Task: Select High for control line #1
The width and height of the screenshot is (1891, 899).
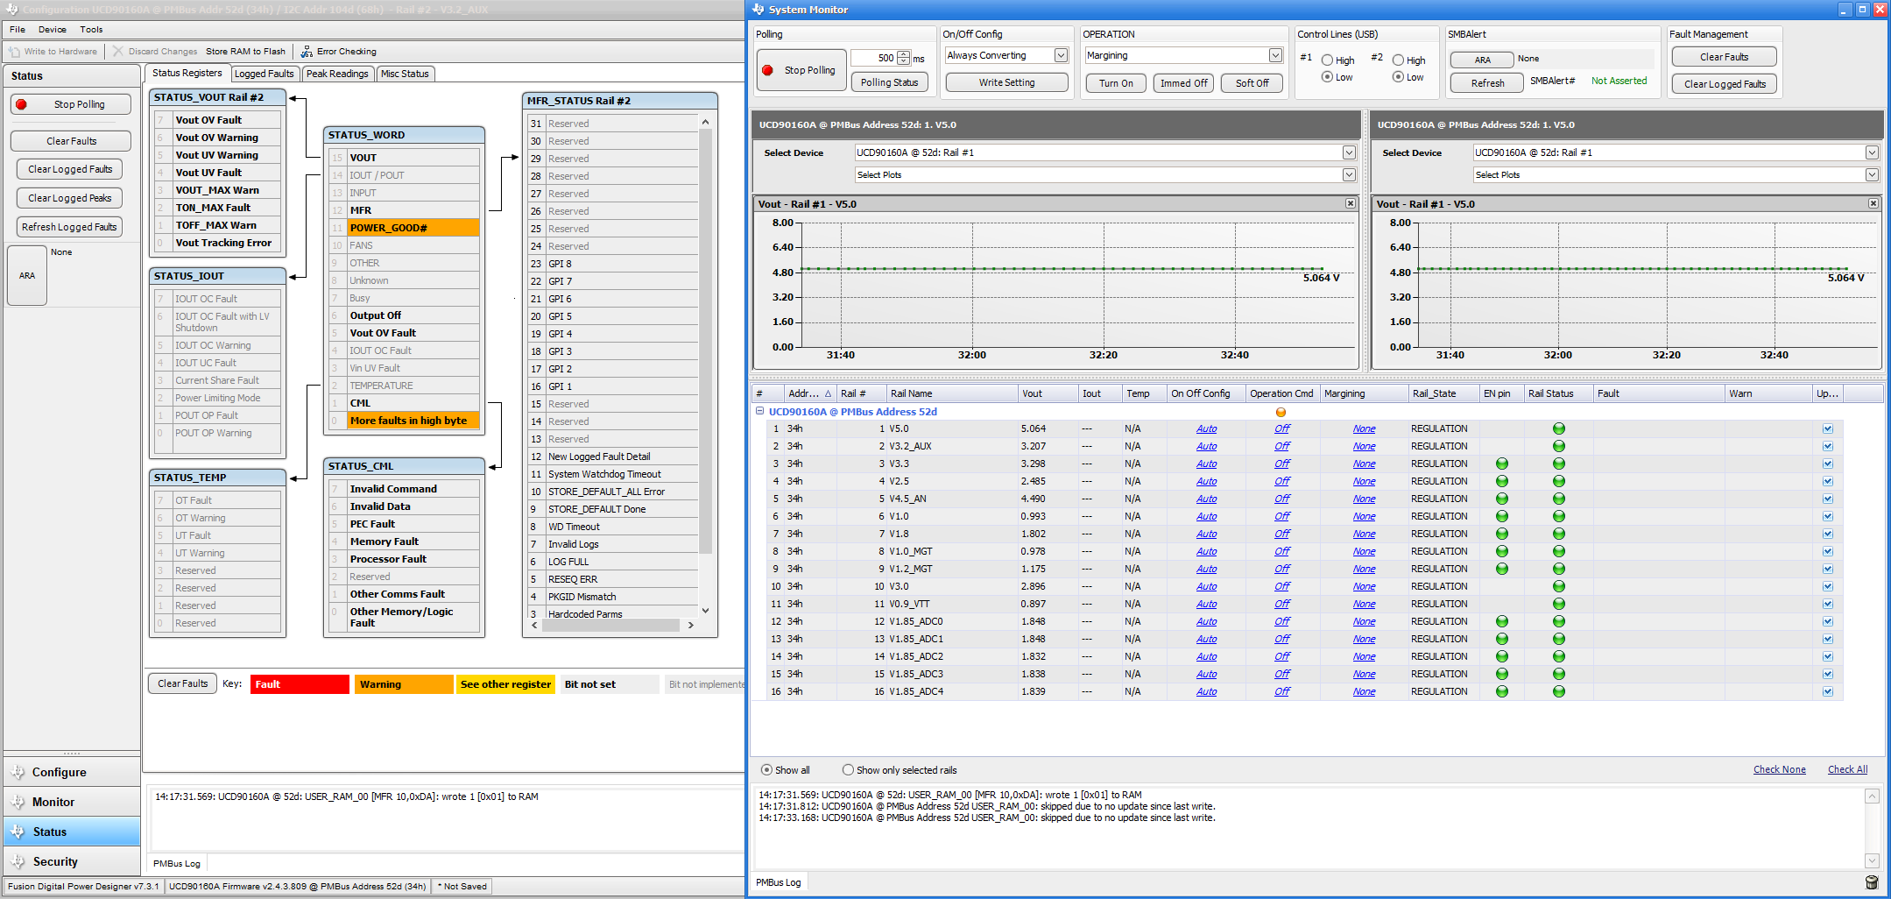Action: point(1327,60)
